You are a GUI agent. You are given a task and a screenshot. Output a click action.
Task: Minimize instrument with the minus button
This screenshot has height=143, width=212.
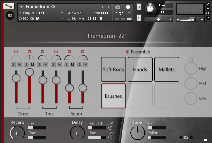click(208, 8)
